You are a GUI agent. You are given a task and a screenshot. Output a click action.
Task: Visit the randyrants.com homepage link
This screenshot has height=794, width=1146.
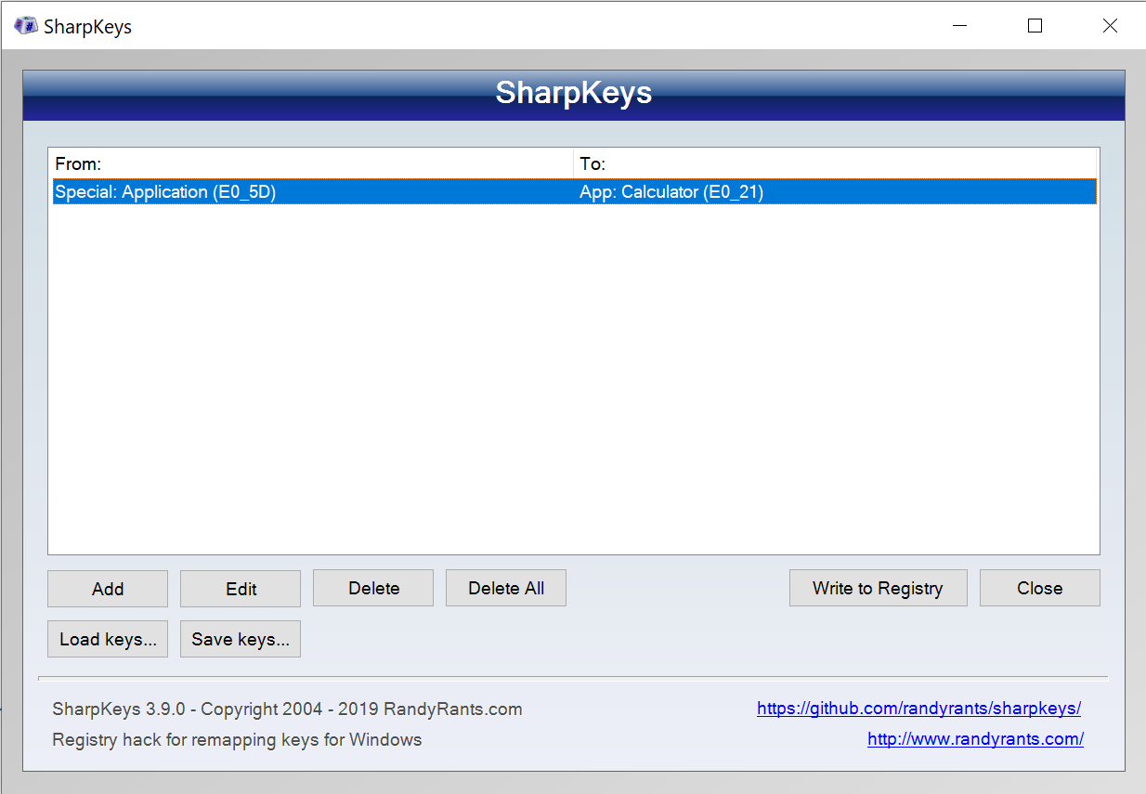pyautogui.click(x=975, y=739)
